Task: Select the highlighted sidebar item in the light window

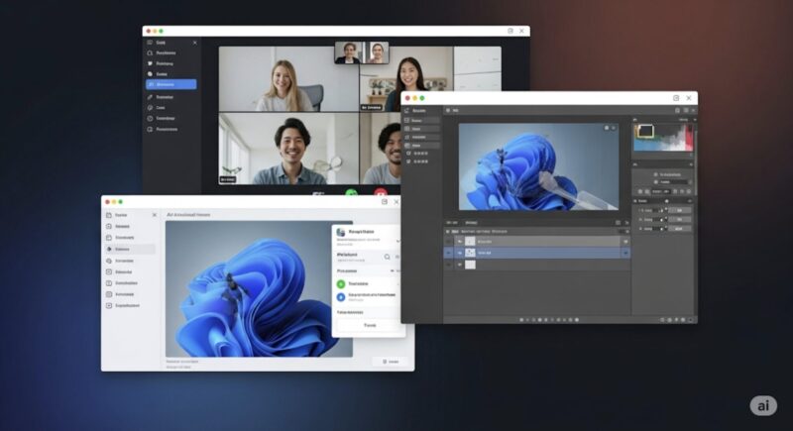Action: point(130,249)
